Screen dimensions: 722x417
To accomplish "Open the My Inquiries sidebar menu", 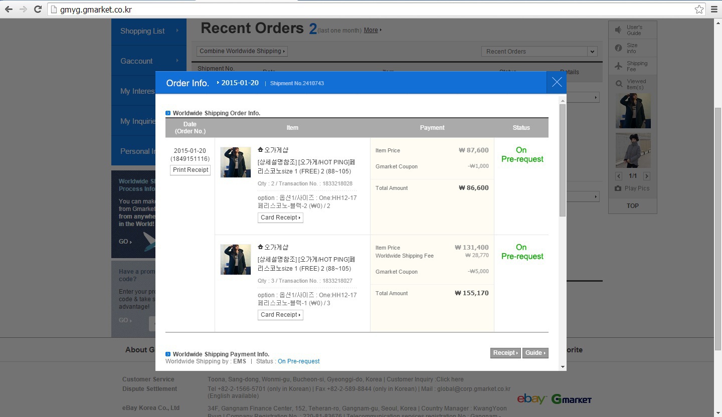I will (133, 121).
